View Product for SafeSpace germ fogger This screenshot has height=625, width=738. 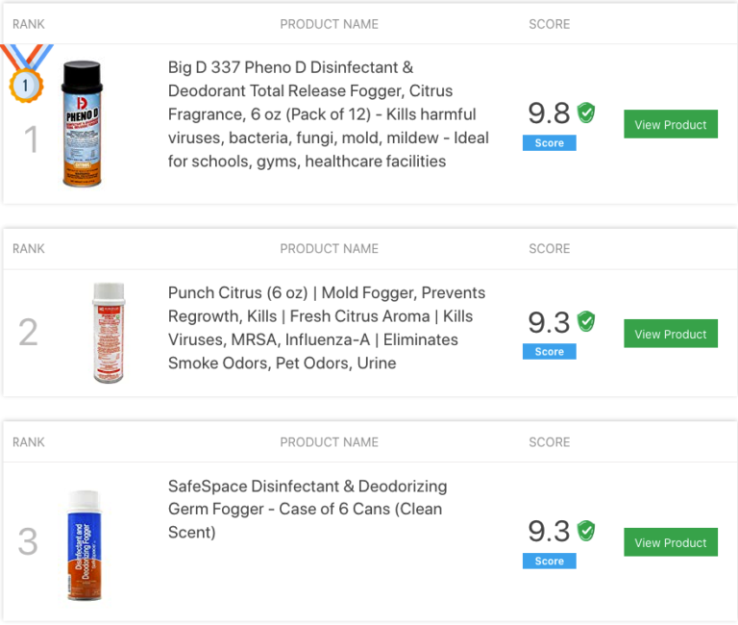(x=670, y=542)
